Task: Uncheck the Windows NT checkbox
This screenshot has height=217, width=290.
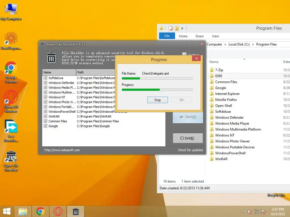Action: tap(45, 97)
